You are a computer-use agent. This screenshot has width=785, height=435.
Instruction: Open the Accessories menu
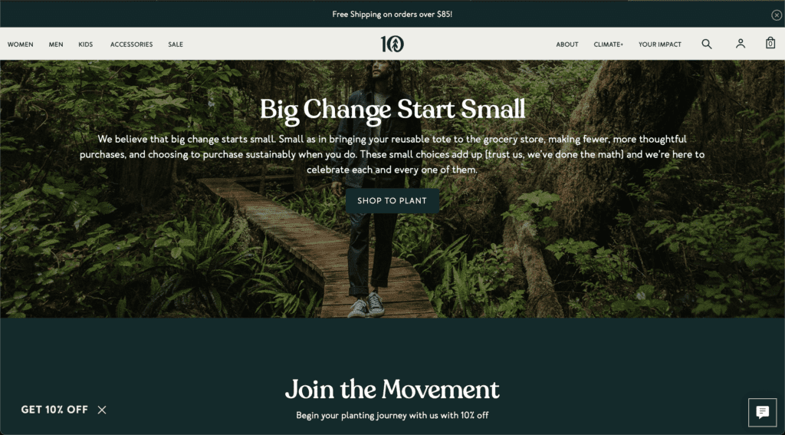tap(132, 44)
